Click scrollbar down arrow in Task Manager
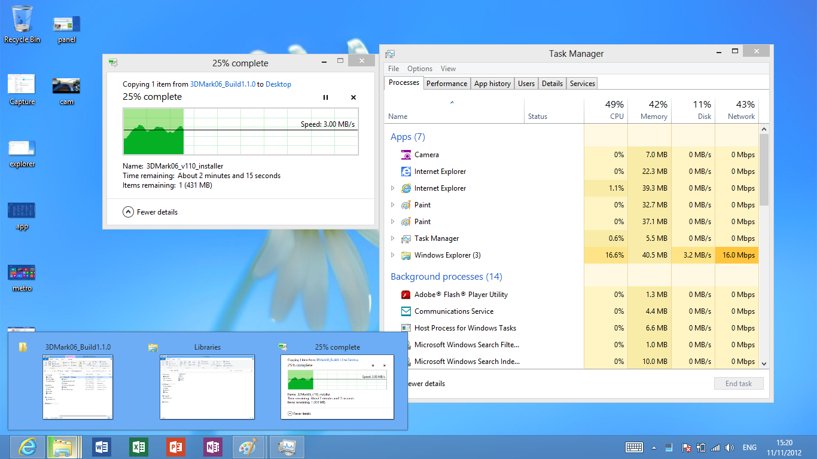This screenshot has width=817, height=459. (x=764, y=363)
